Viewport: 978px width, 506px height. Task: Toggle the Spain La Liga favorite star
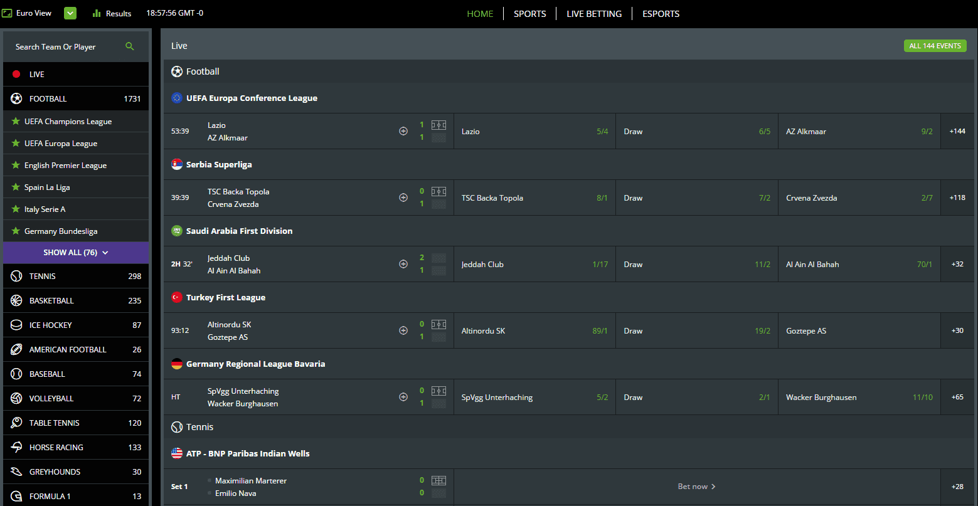point(16,187)
